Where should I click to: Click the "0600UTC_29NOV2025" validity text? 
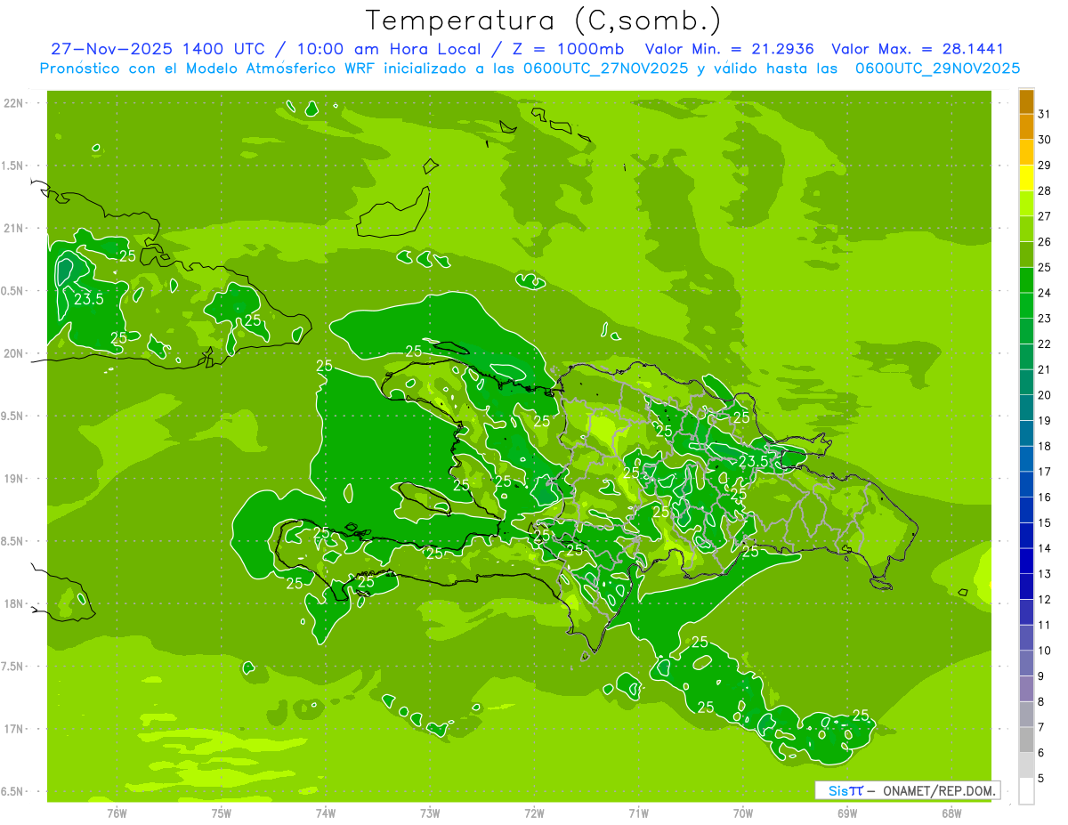(937, 68)
